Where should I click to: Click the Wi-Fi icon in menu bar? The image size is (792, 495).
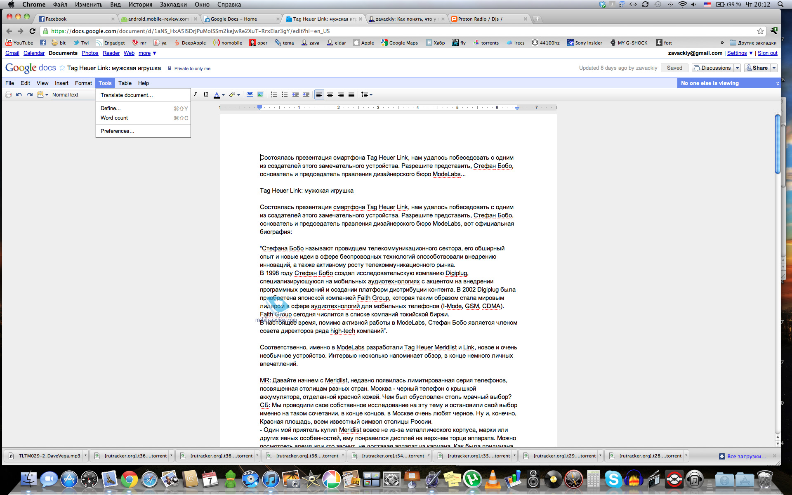click(x=682, y=5)
